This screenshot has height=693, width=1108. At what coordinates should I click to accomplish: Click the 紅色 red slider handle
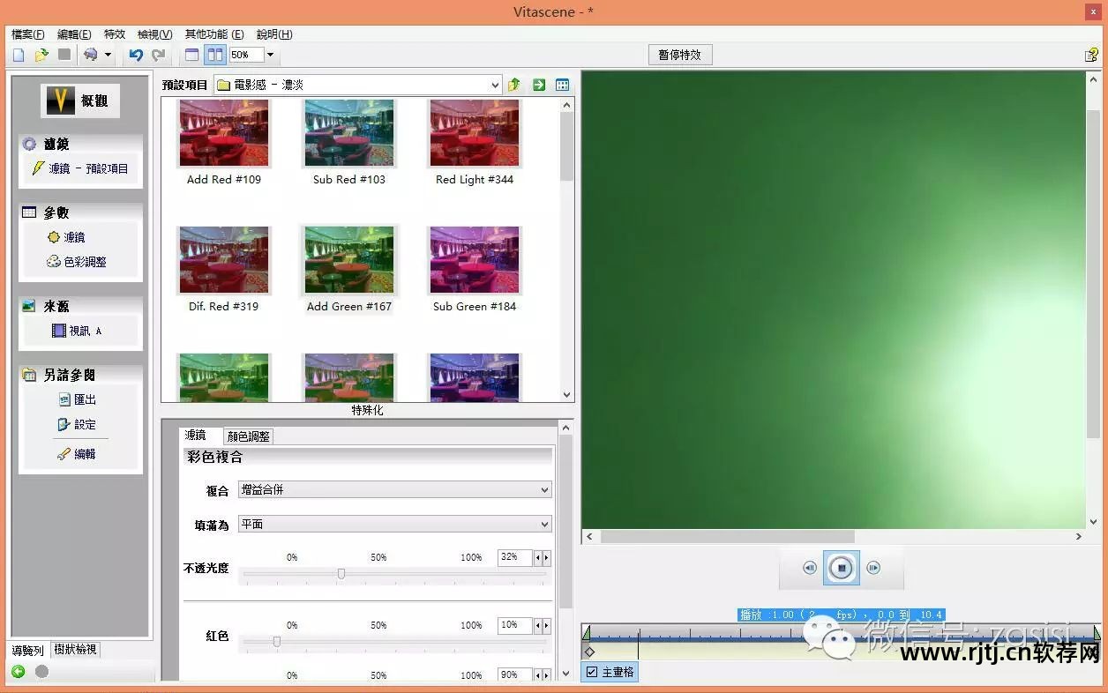pyautogui.click(x=276, y=642)
